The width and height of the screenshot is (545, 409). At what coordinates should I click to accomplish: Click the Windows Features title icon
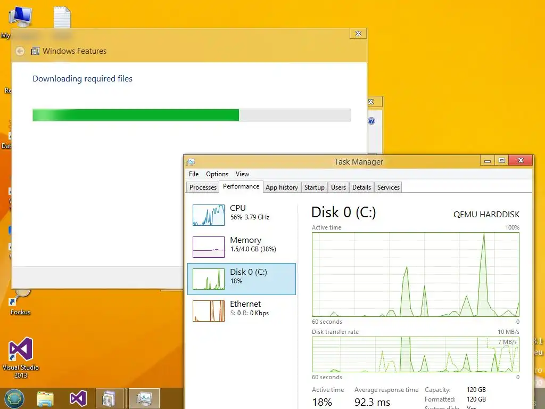pyautogui.click(x=35, y=51)
